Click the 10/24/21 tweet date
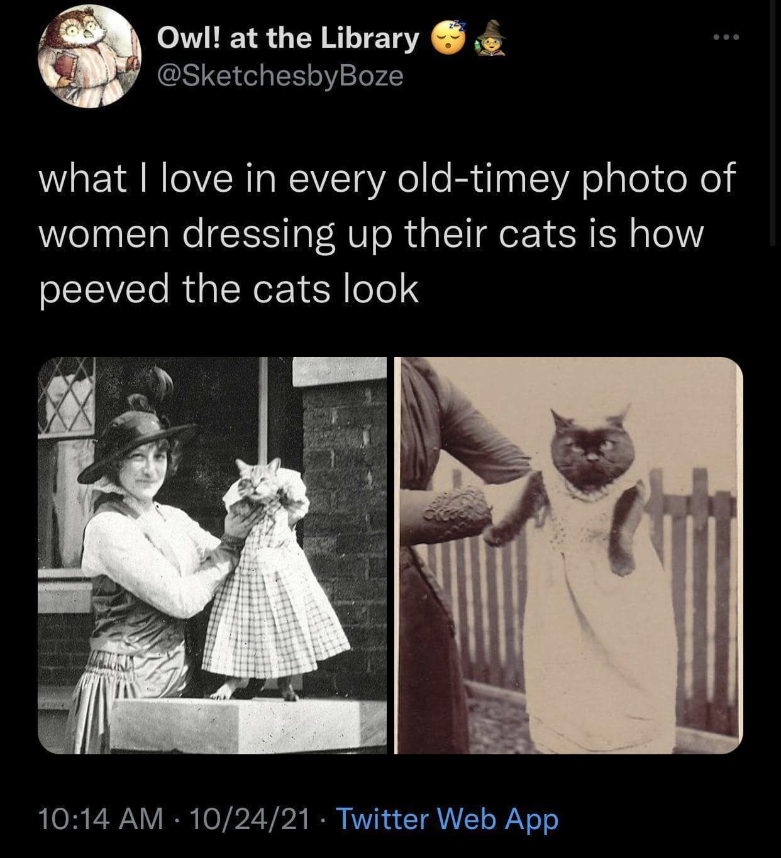The image size is (781, 858). (248, 818)
